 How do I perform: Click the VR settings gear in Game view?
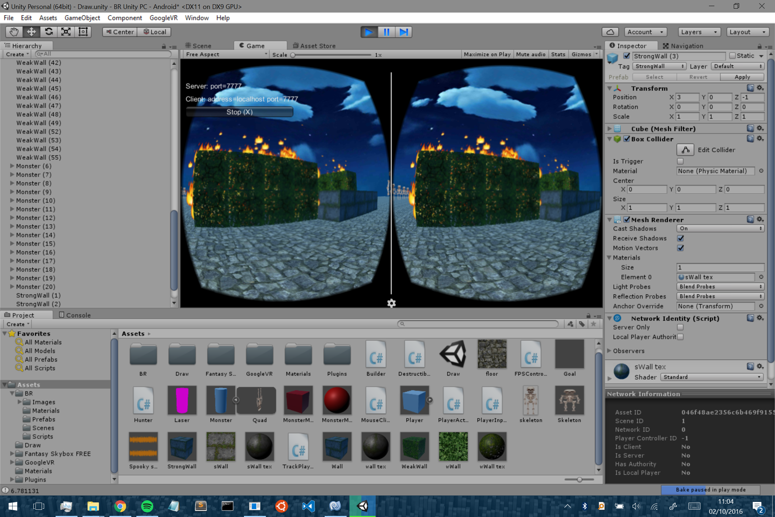(391, 303)
